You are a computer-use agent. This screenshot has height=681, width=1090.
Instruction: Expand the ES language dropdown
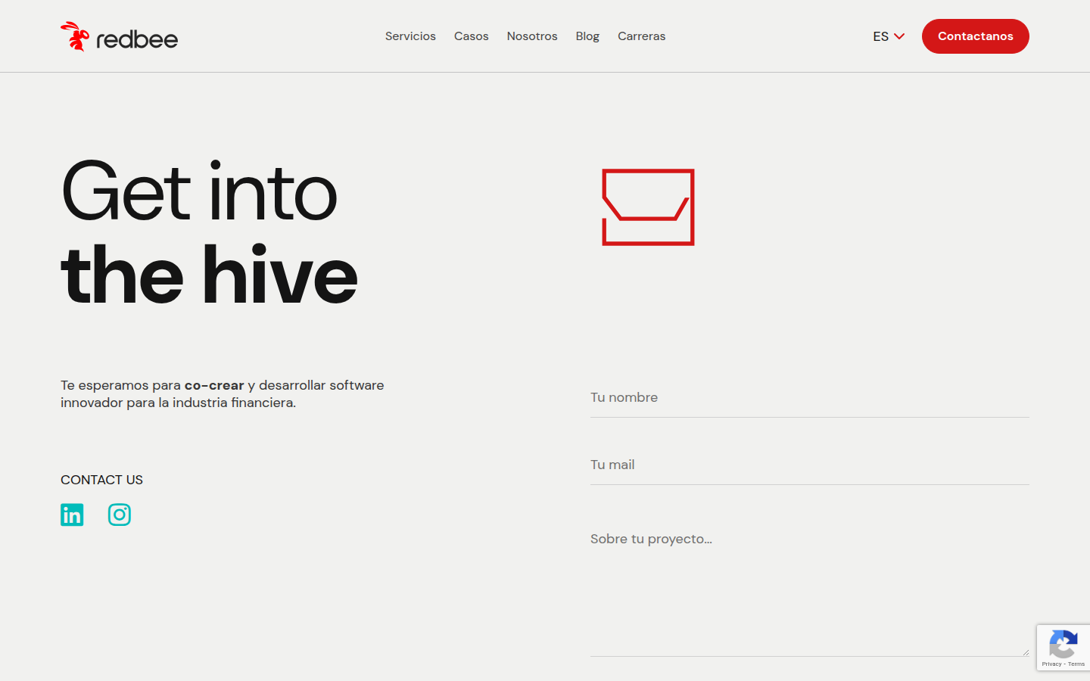coord(889,36)
